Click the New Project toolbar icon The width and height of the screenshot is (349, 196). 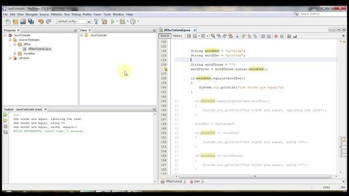(15, 22)
